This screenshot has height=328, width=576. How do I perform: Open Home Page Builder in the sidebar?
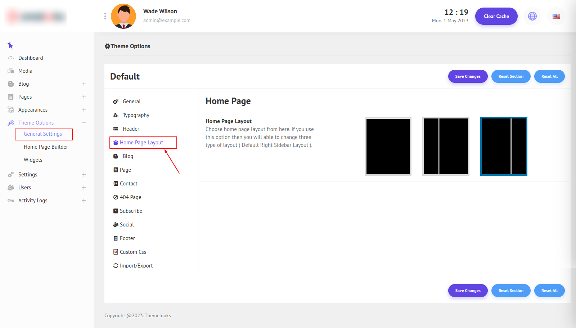pos(46,147)
